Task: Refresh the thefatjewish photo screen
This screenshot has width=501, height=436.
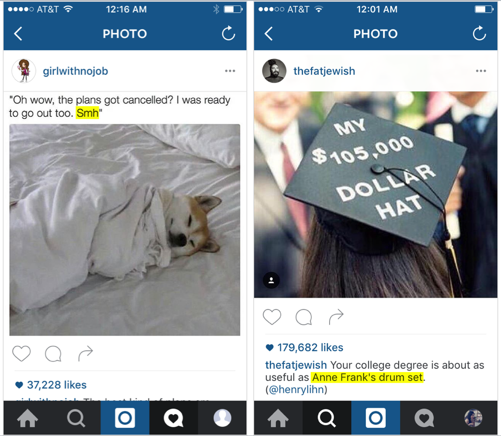Action: tap(479, 33)
